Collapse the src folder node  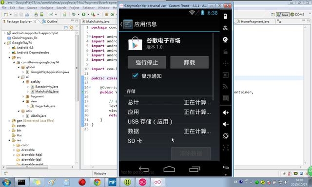pyautogui.click(x=9, y=57)
